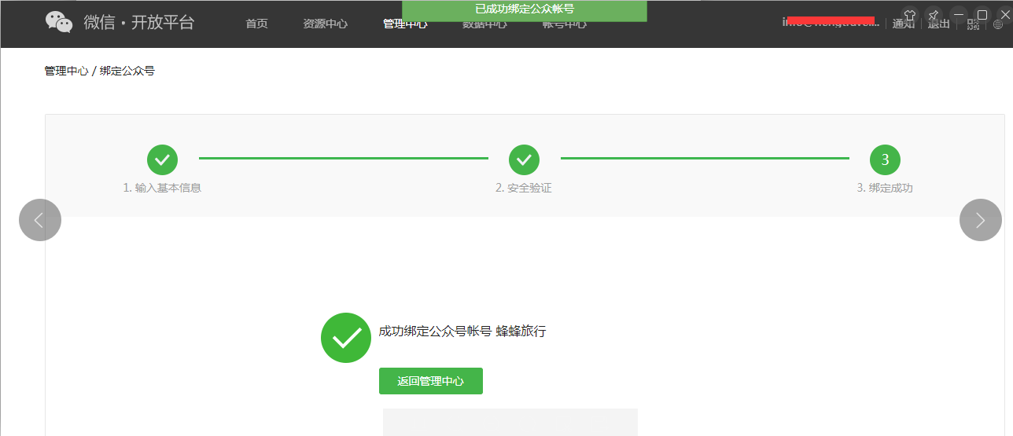This screenshot has height=436, width=1013.
Task: Click the globe language icon
Action: (998, 24)
